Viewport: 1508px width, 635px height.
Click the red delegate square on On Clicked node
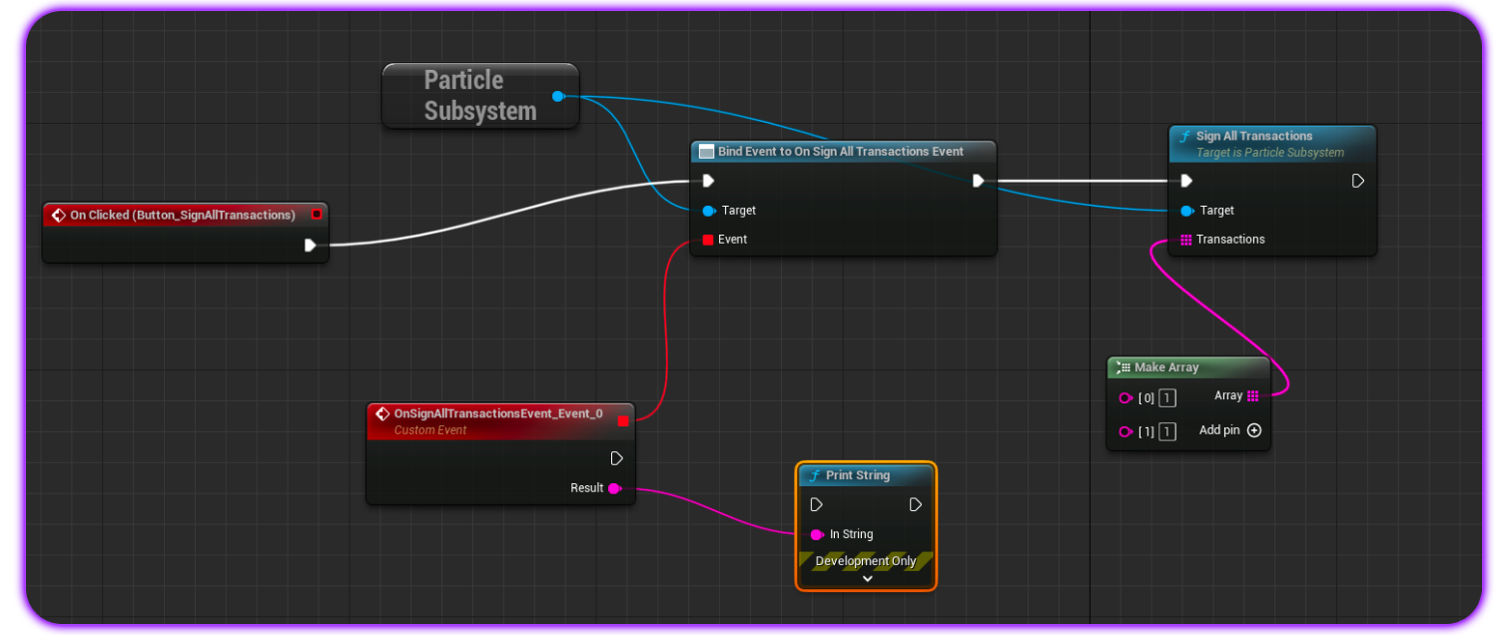click(318, 214)
